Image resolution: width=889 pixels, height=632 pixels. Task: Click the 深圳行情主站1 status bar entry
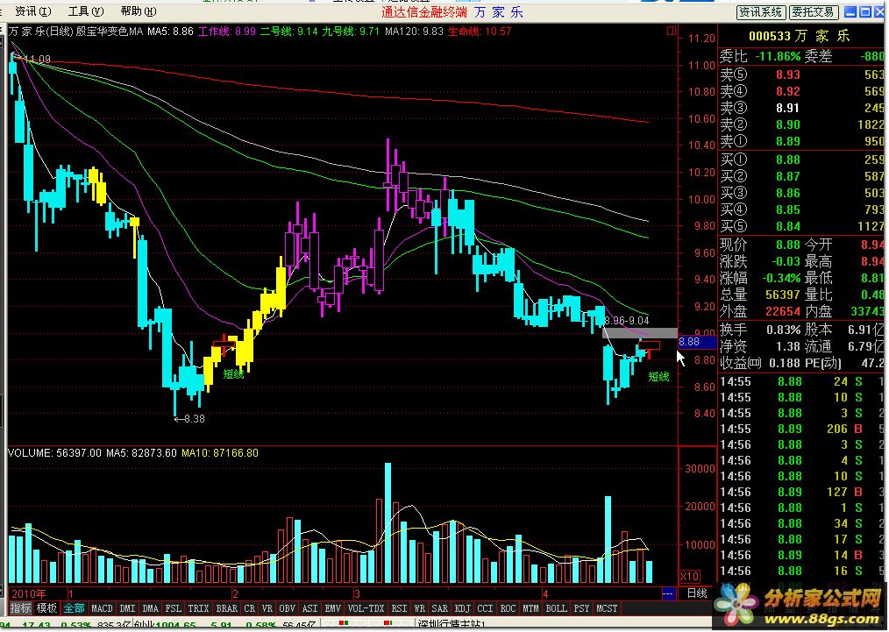point(453,625)
